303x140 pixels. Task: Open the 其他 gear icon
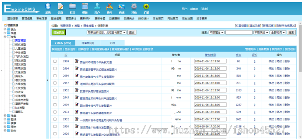click(x=134, y=7)
